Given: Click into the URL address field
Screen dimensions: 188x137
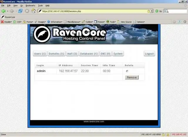Looking at the screenshot, I should tap(93, 11).
